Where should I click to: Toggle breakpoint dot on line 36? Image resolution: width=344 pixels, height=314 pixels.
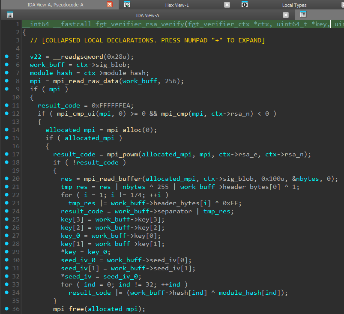click(x=6, y=309)
